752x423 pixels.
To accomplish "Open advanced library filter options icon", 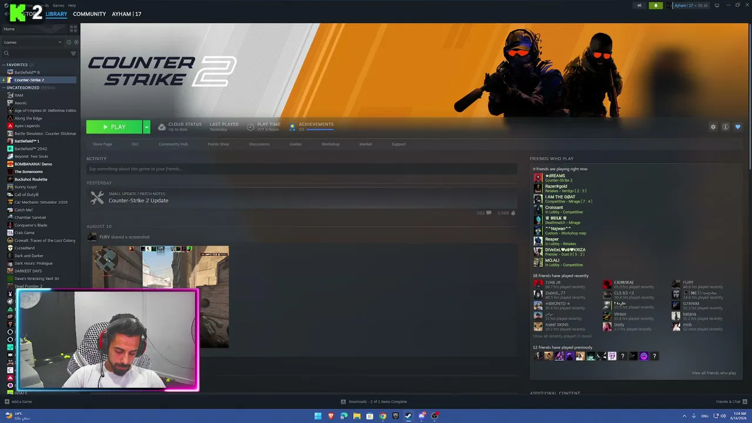I will click(x=73, y=53).
